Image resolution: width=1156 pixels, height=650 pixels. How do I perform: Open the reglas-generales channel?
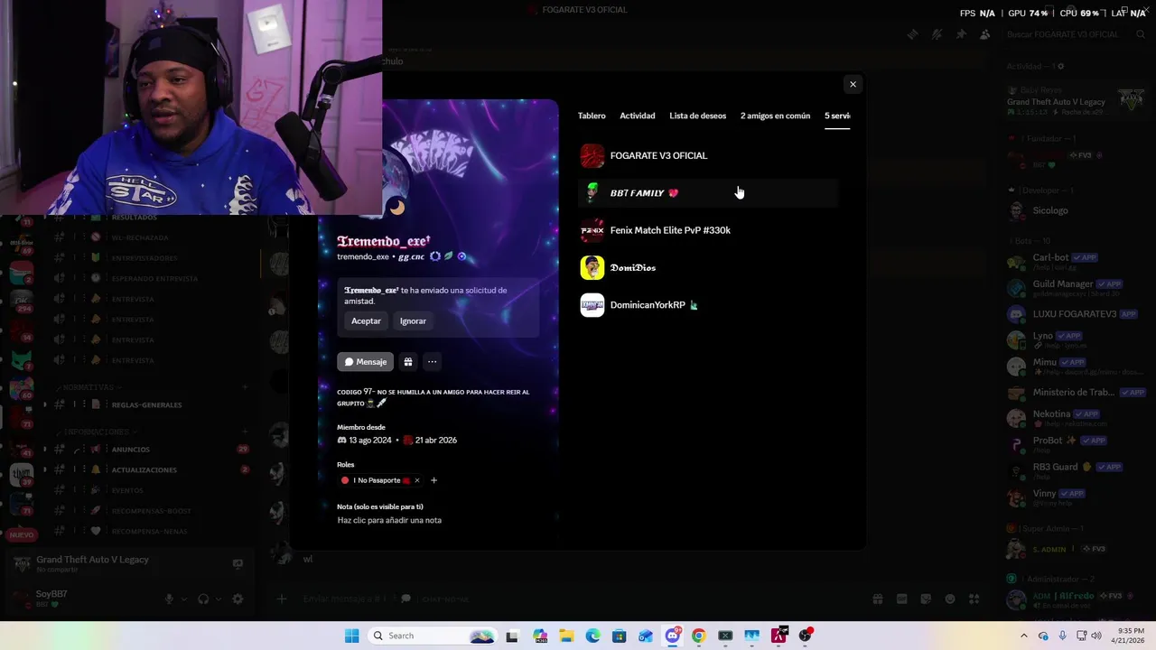pyautogui.click(x=149, y=404)
